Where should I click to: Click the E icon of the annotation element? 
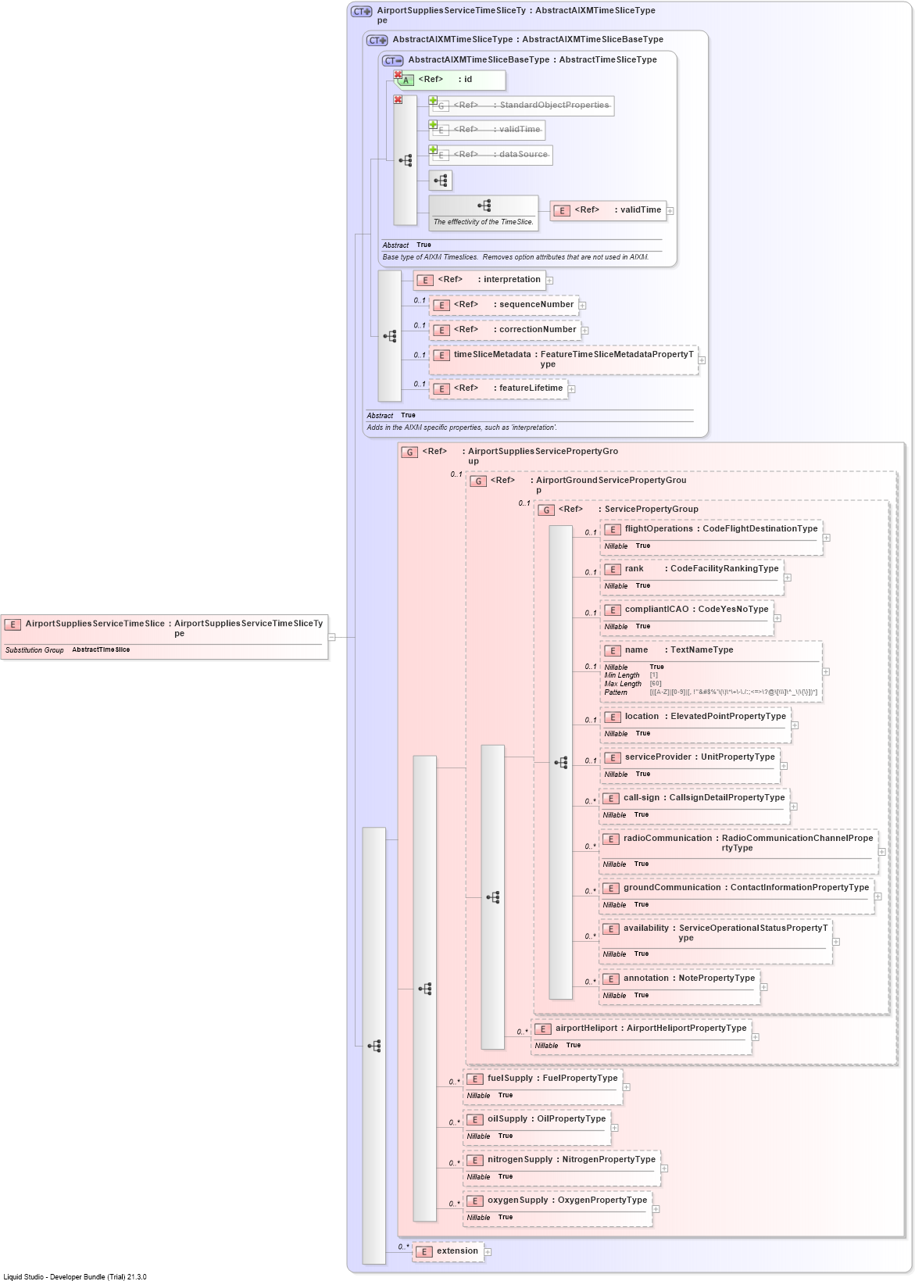pos(611,979)
